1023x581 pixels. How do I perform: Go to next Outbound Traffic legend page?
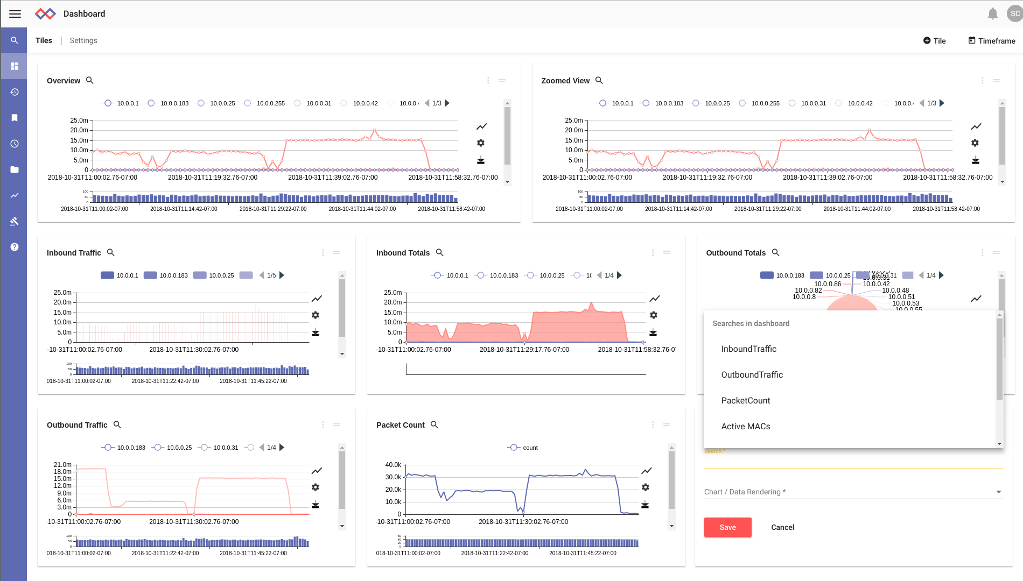[x=282, y=448]
